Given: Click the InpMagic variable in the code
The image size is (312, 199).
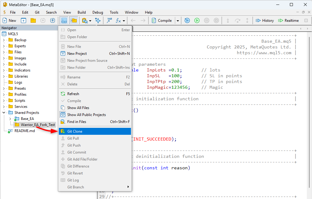Looking at the screenshot, I should coord(158,88).
